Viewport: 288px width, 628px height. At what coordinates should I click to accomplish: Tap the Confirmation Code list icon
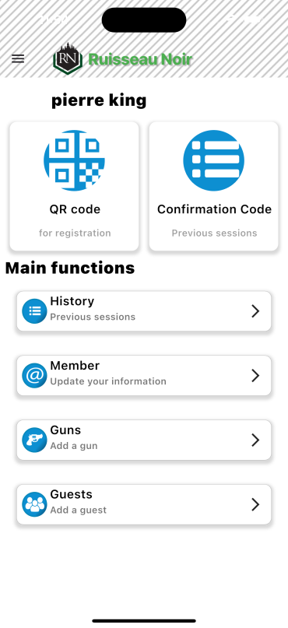pyautogui.click(x=213, y=160)
